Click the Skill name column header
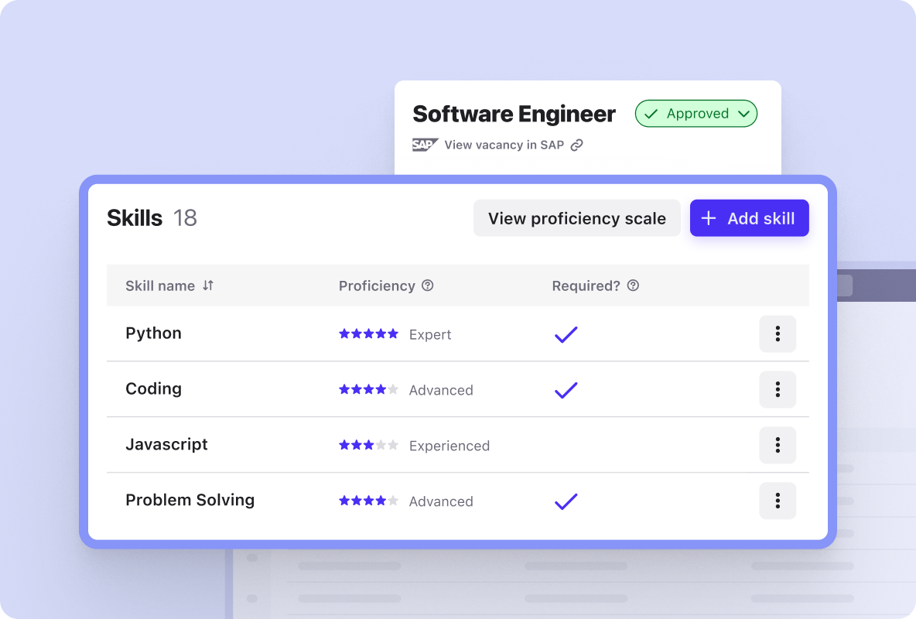Image resolution: width=916 pixels, height=619 pixels. (x=160, y=286)
